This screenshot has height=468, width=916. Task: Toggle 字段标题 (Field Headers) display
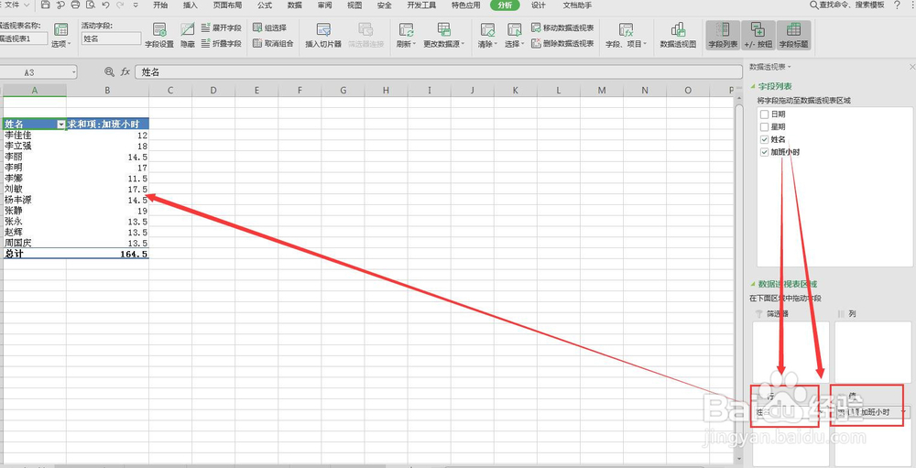click(x=793, y=35)
